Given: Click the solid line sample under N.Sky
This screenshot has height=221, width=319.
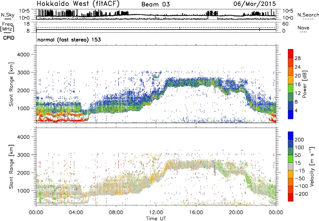Looking at the screenshot, I should point(8,19).
